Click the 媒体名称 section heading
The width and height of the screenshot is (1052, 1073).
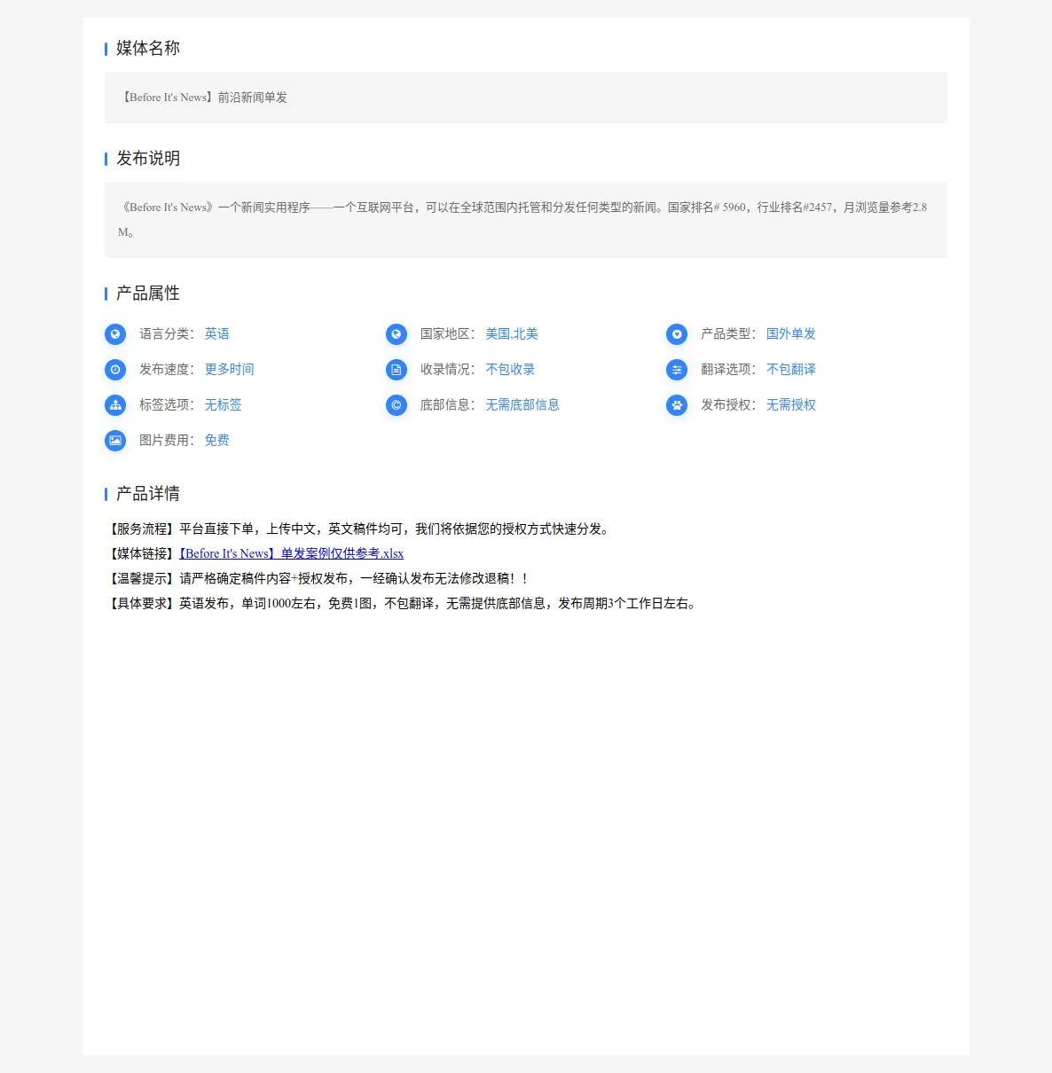(148, 49)
